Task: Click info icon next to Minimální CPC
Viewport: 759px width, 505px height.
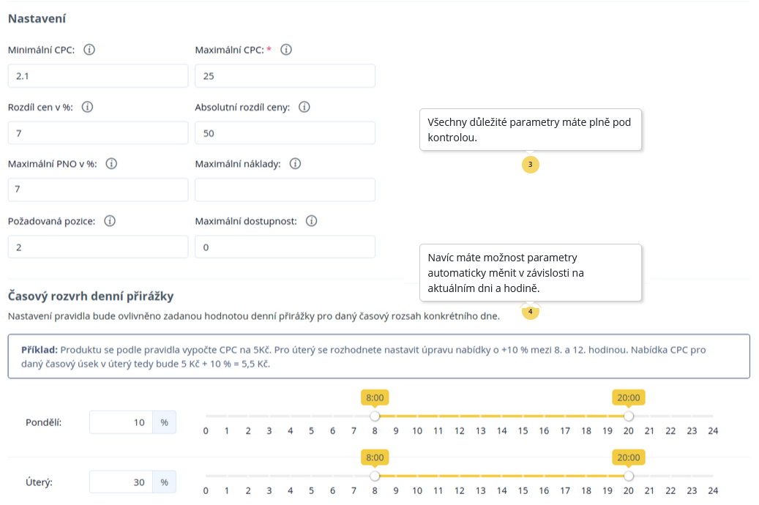Action: (90, 50)
